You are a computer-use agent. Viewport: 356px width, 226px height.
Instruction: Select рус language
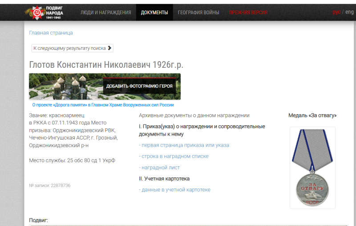pos(336,12)
